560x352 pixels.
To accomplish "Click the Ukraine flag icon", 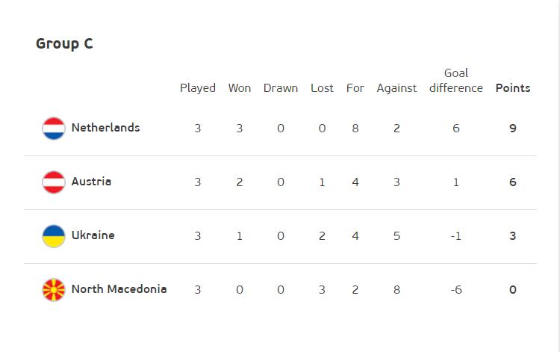I will tap(54, 236).
